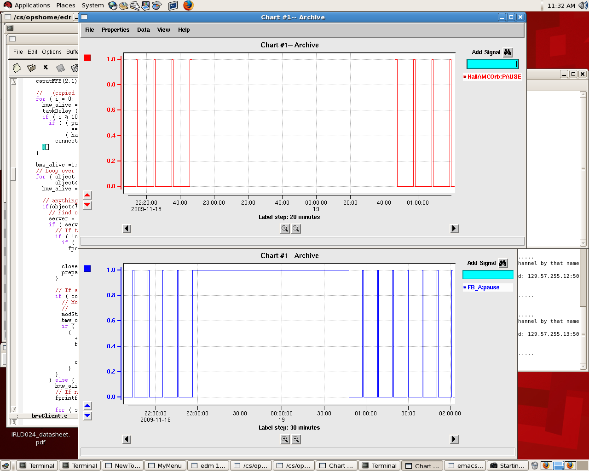The height and width of the screenshot is (471, 589).
Task: Open the Edit menu in the Emacs window
Action: coord(33,52)
